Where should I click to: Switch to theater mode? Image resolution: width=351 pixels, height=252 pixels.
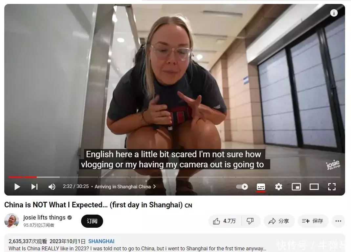[314, 187]
